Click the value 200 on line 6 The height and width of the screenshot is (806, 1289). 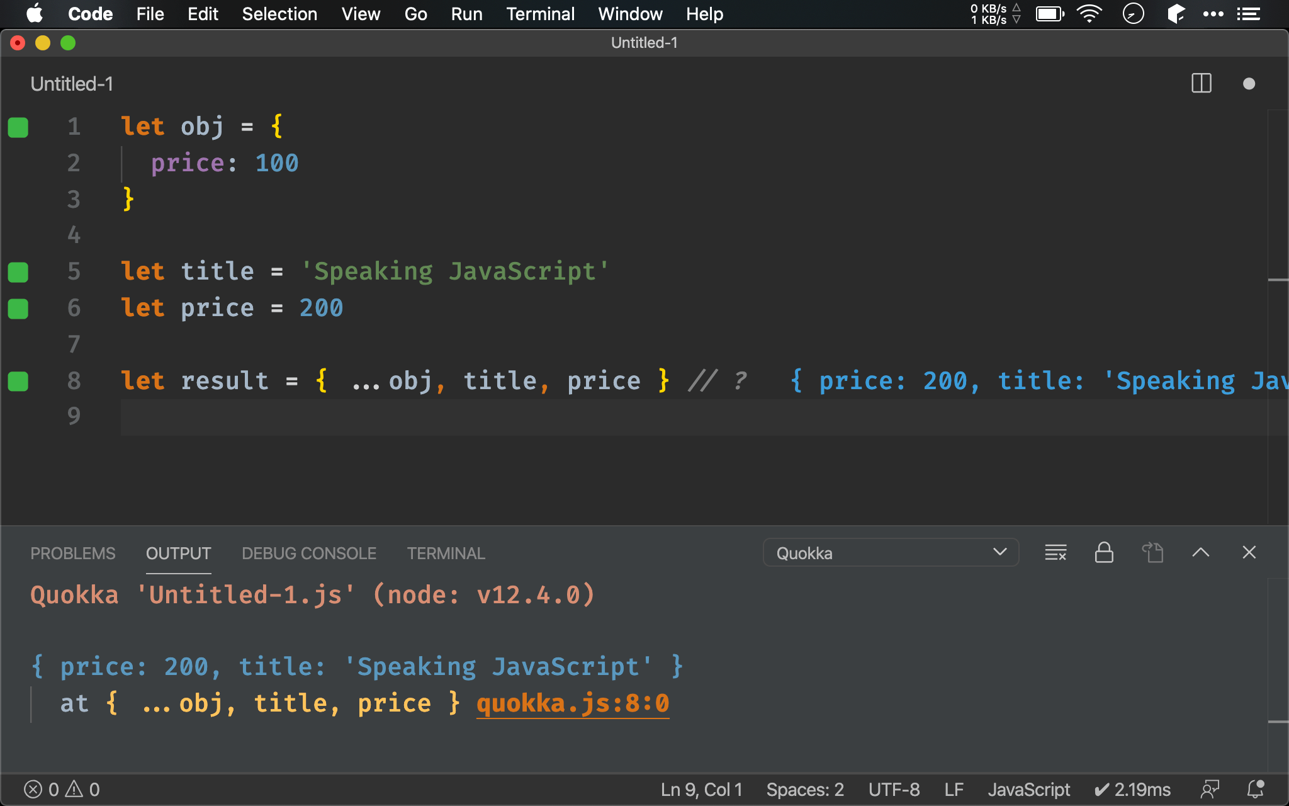tap(321, 308)
